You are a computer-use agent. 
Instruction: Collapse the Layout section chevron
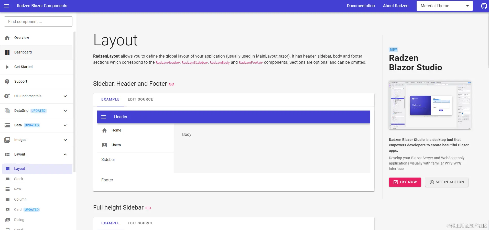[65, 155]
